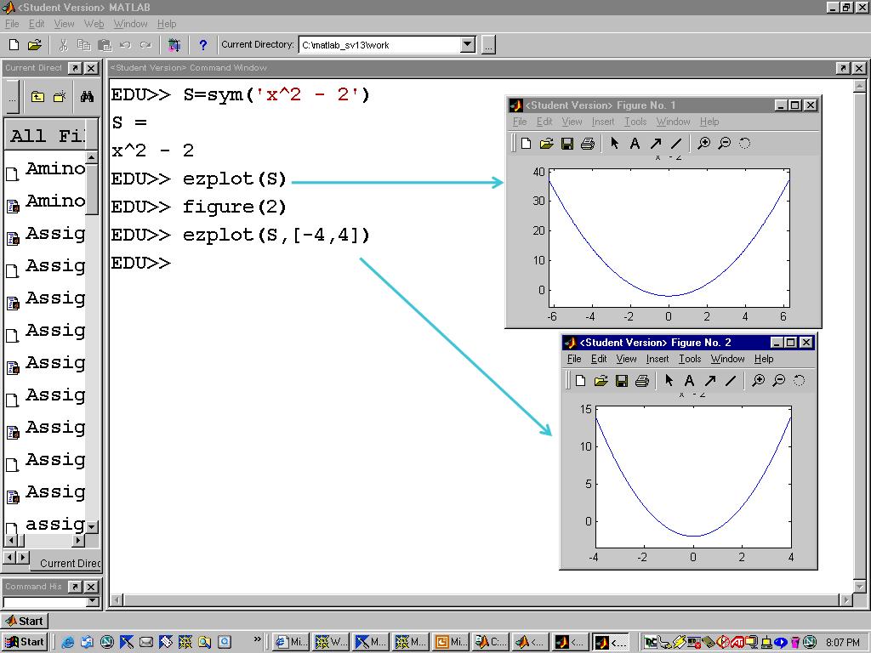The image size is (871, 653).
Task: Click Print icon in Figure No. 2 toolbar
Action: 641,381
